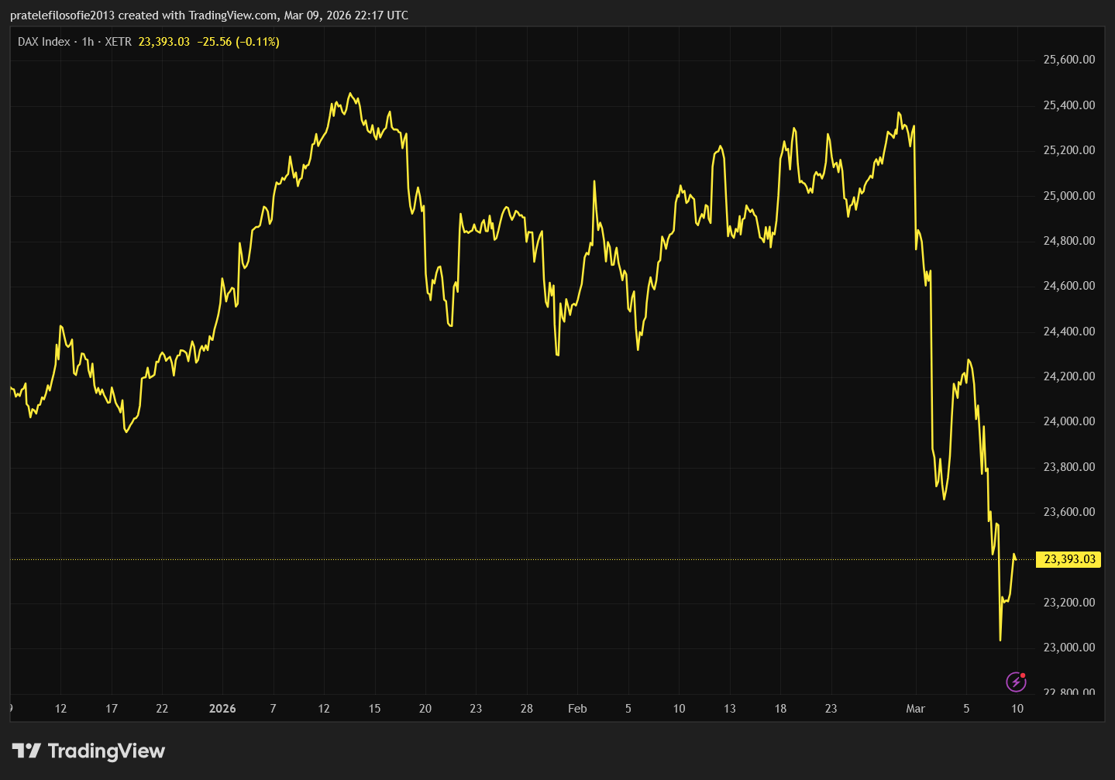
Task: Click the 17 date label on time axis
Action: click(112, 709)
